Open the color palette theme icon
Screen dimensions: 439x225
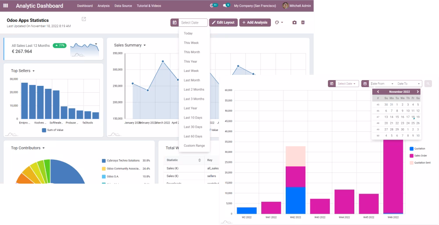tap(279, 23)
